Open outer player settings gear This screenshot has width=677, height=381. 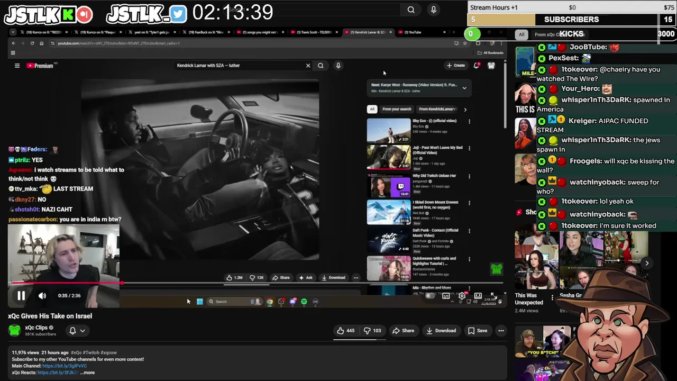pyautogui.click(x=462, y=296)
